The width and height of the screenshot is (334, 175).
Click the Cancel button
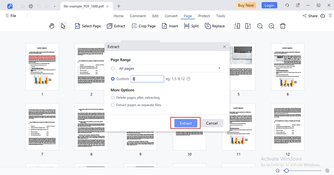click(x=212, y=123)
